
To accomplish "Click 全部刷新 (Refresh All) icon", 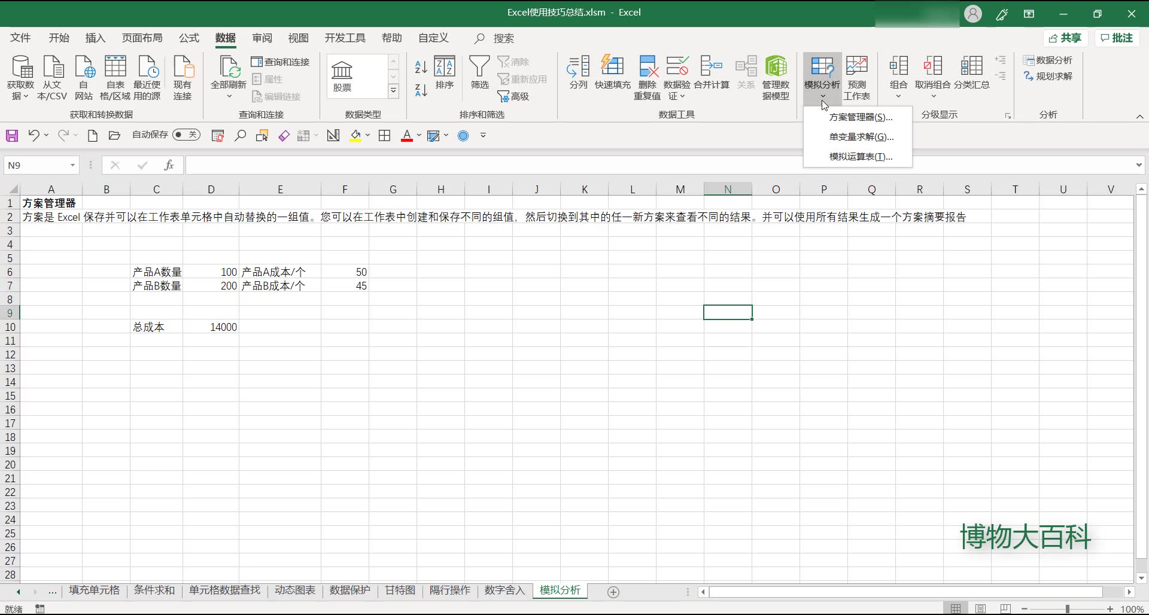I will [x=229, y=67].
